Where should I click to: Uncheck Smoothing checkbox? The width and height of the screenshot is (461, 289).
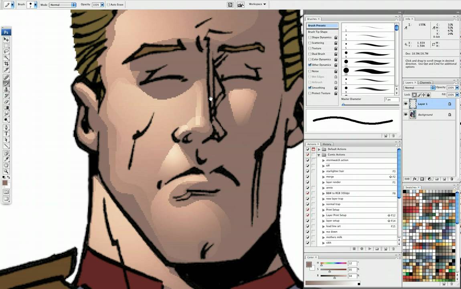[309, 88]
